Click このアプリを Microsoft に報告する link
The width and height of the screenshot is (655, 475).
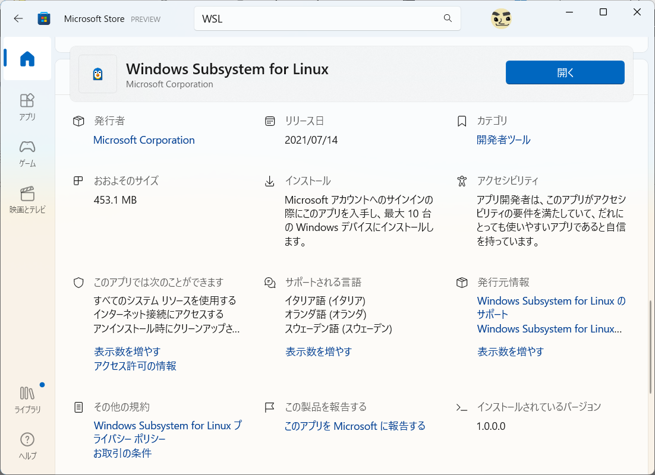pos(355,426)
